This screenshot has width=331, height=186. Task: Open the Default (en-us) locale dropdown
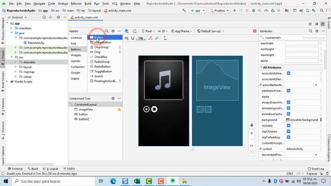click(210, 31)
